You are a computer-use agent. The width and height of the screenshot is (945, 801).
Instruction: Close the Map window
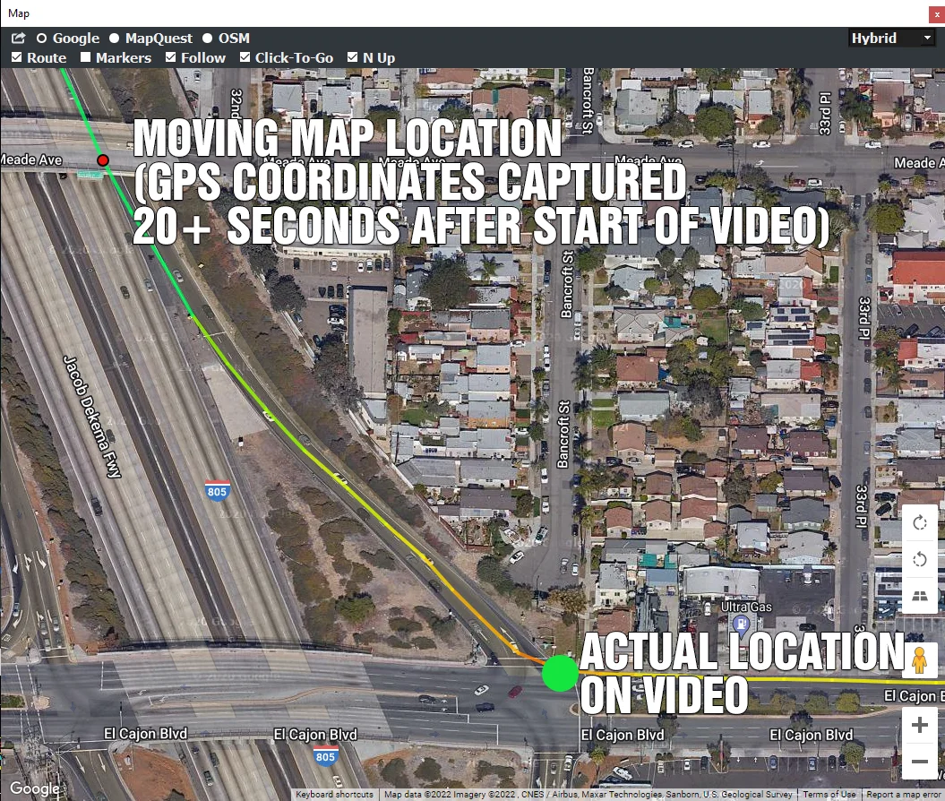click(x=937, y=13)
